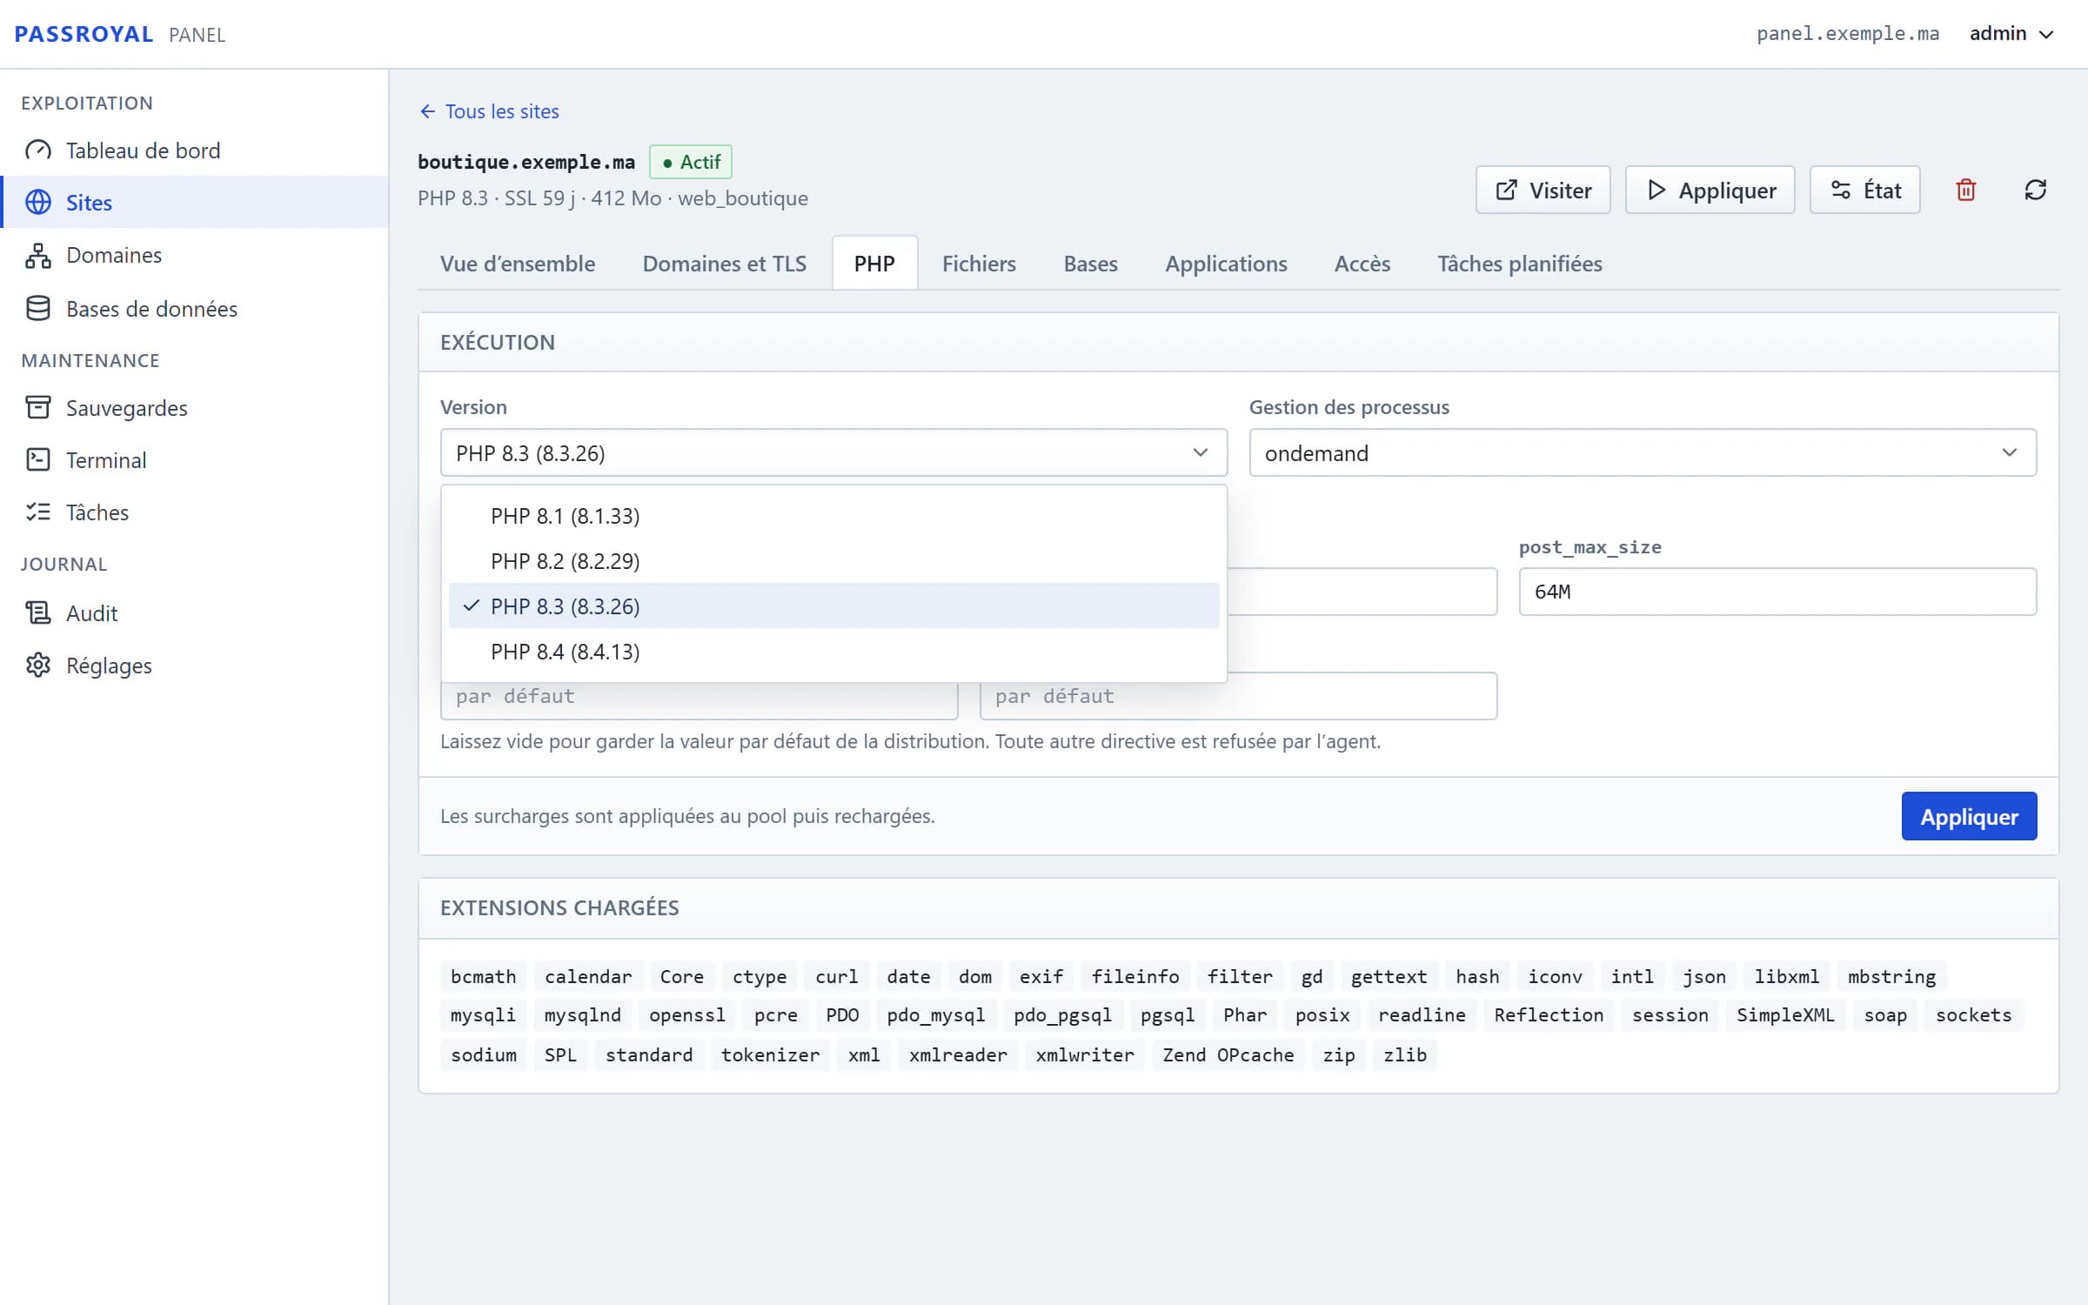Click the Domaines network icon
The image size is (2088, 1305).
pyautogui.click(x=38, y=255)
